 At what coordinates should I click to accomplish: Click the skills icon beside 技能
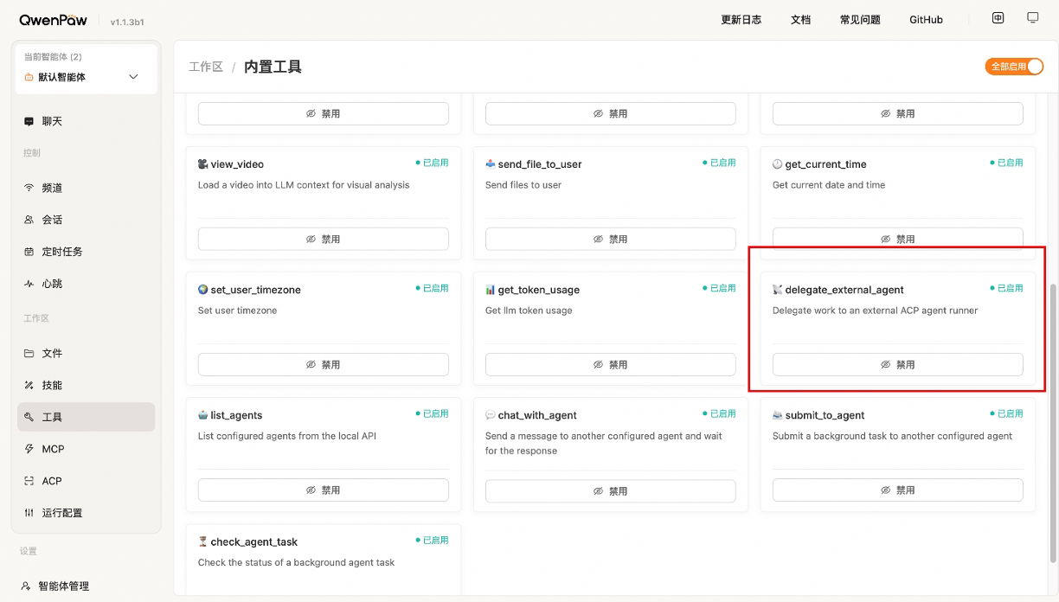click(x=29, y=385)
